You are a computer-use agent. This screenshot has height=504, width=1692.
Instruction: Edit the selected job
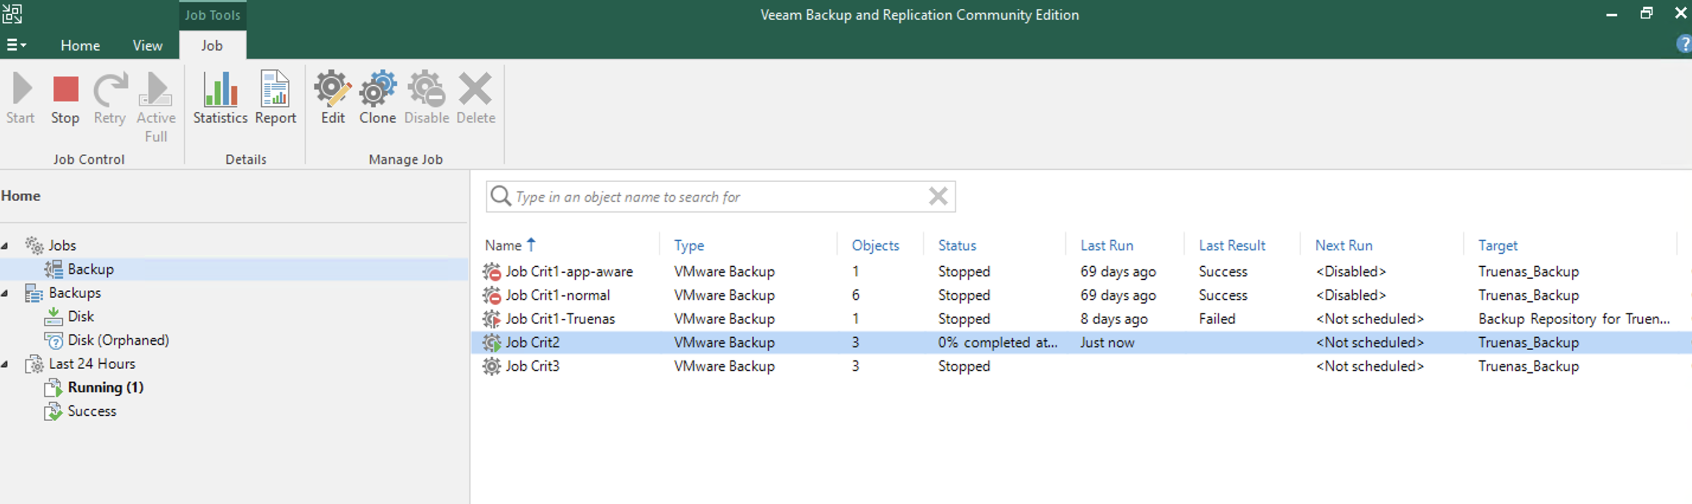click(x=333, y=98)
